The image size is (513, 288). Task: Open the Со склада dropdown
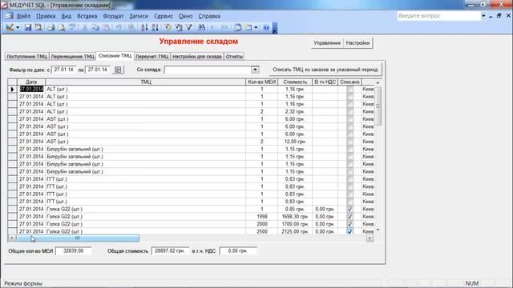click(x=255, y=70)
